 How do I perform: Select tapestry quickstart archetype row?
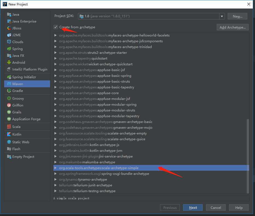(x=151, y=58)
